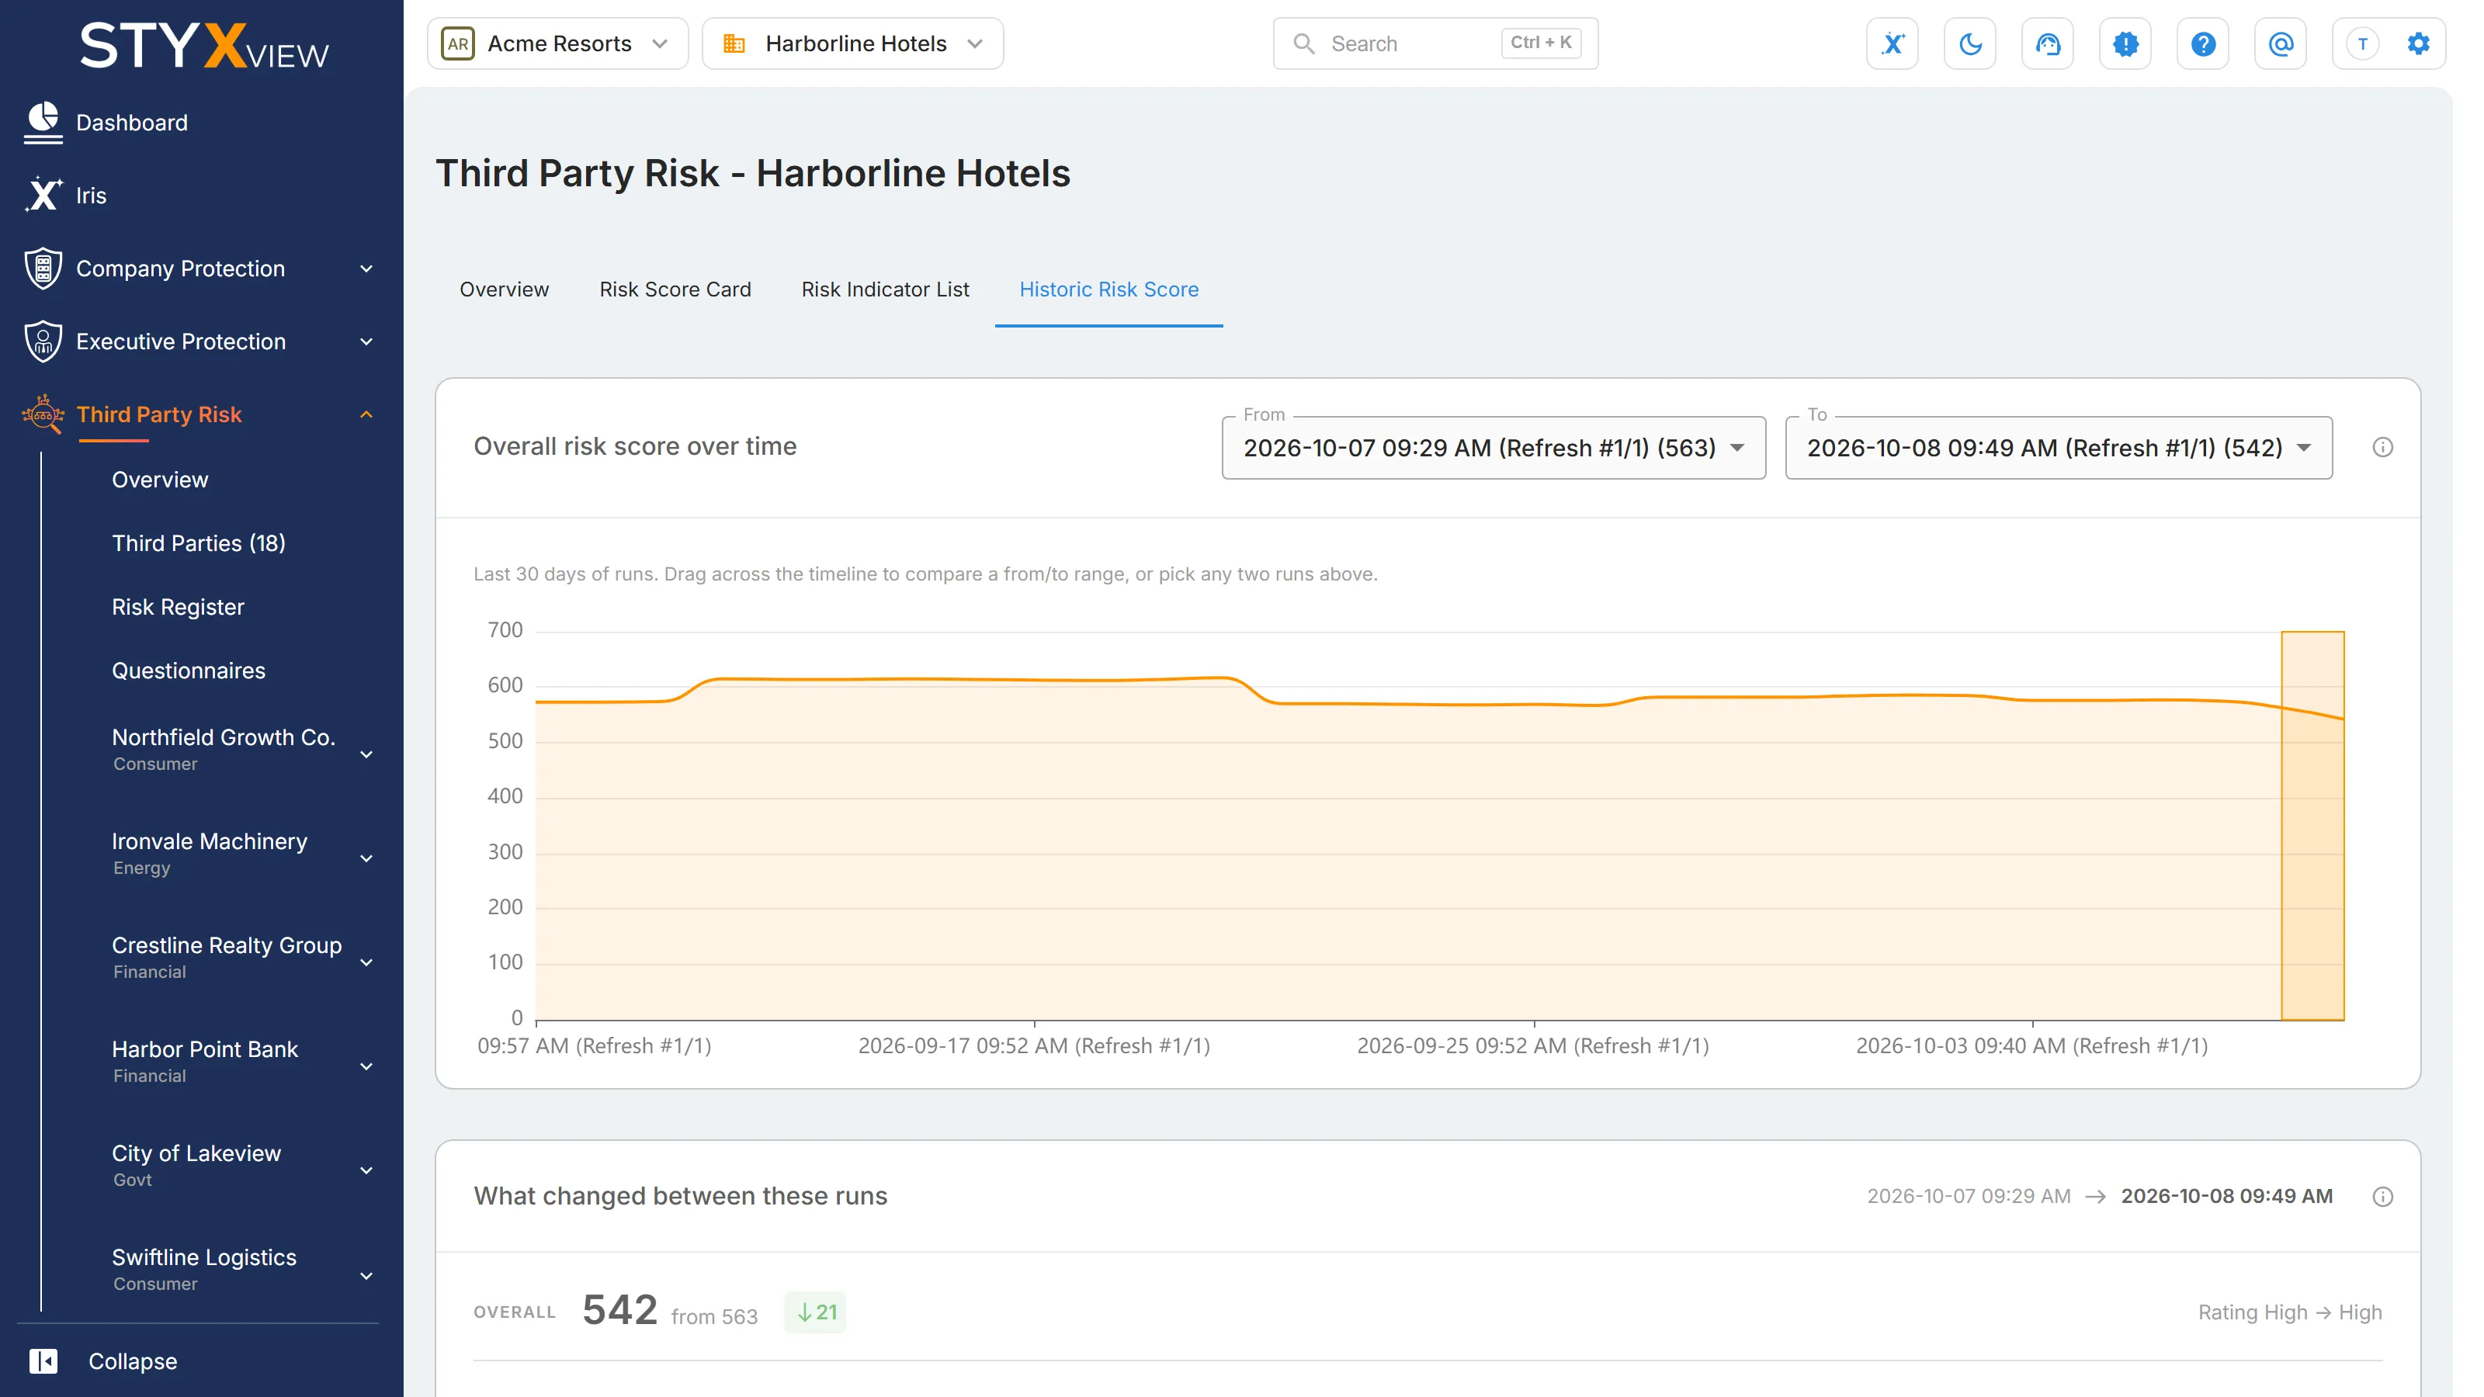
Task: Open the To run dropdown
Action: (2059, 447)
